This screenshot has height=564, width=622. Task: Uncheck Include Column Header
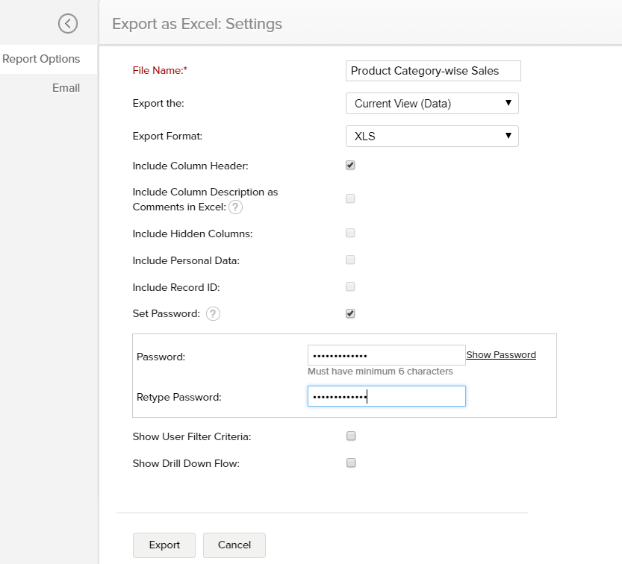pyautogui.click(x=350, y=165)
